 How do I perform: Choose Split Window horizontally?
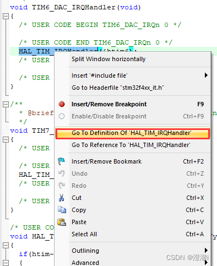pyautogui.click(x=133, y=59)
